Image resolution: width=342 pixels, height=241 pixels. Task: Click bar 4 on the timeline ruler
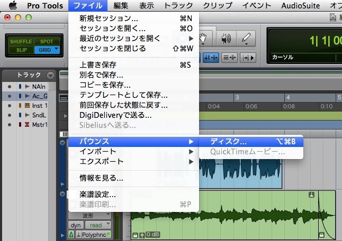point(288,97)
